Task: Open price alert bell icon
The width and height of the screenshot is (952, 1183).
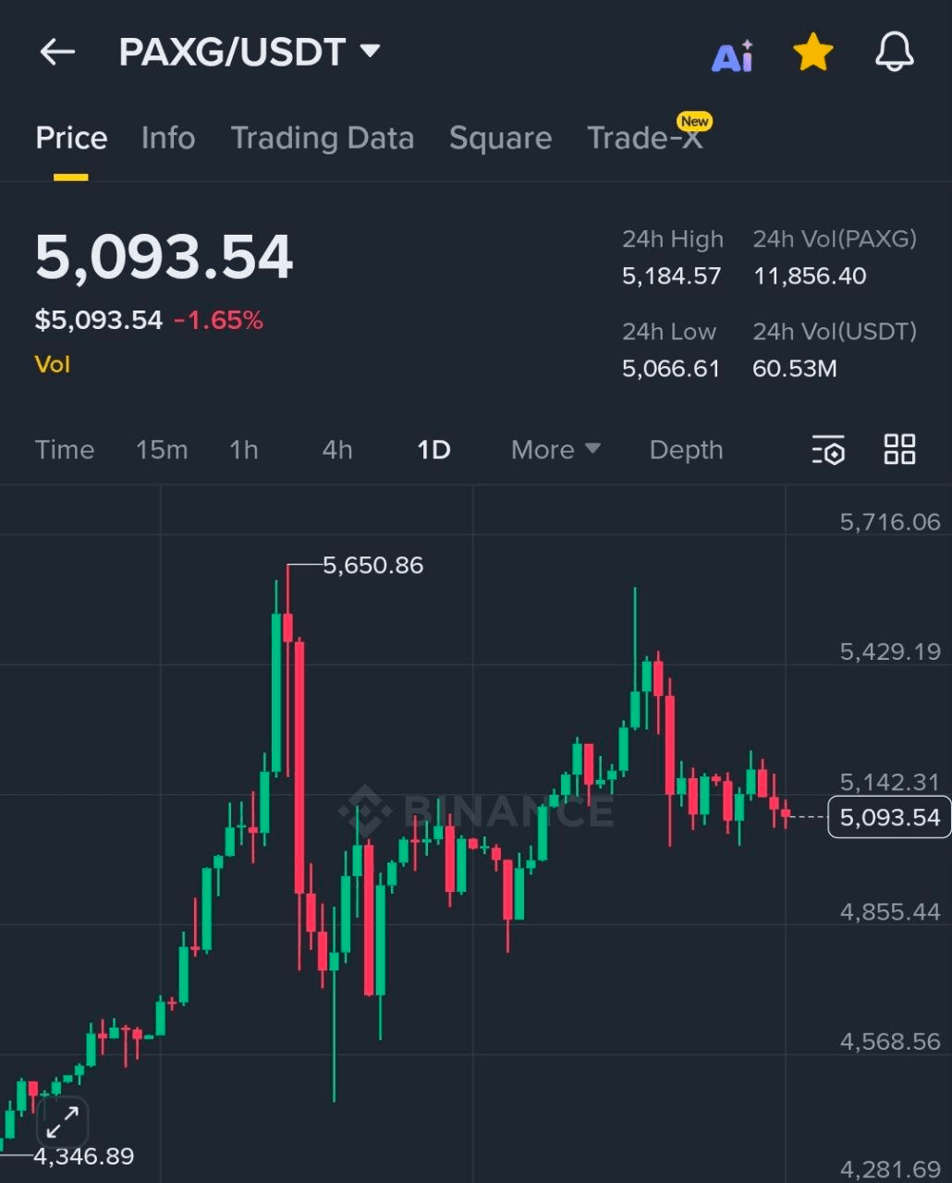Action: 894,53
